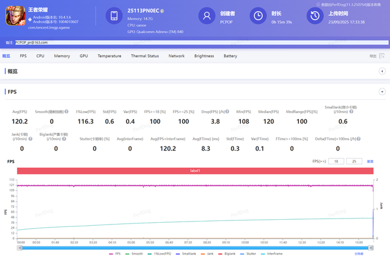390x257 pixels.
Task: Click the 全隐藏 hide-all link under the chart
Action: [359, 253]
